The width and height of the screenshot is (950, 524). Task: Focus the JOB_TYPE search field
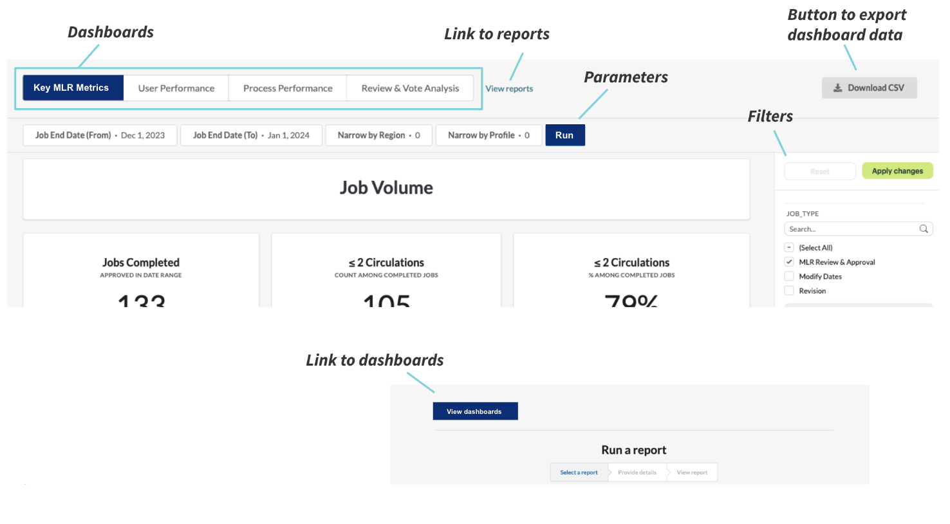pyautogui.click(x=858, y=229)
